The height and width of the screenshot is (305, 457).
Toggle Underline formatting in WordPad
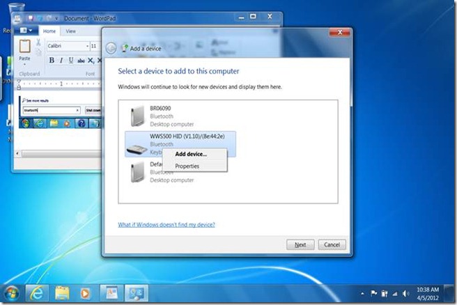tap(70, 61)
